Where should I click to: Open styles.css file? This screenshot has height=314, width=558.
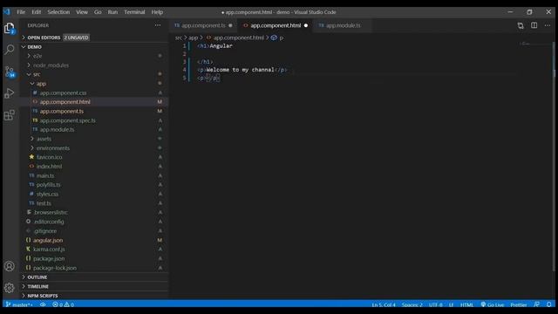click(47, 194)
